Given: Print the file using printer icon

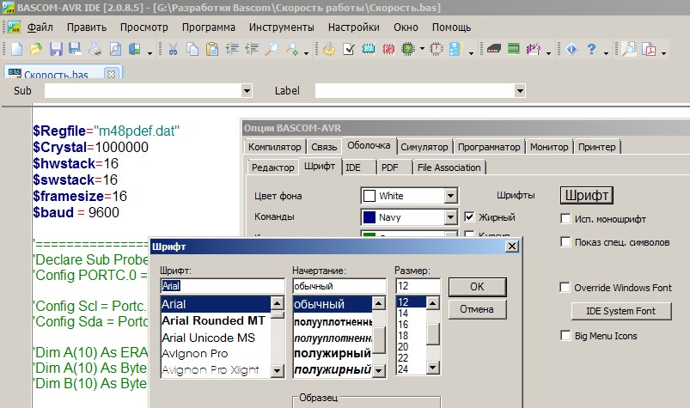Looking at the screenshot, I should [x=95, y=49].
